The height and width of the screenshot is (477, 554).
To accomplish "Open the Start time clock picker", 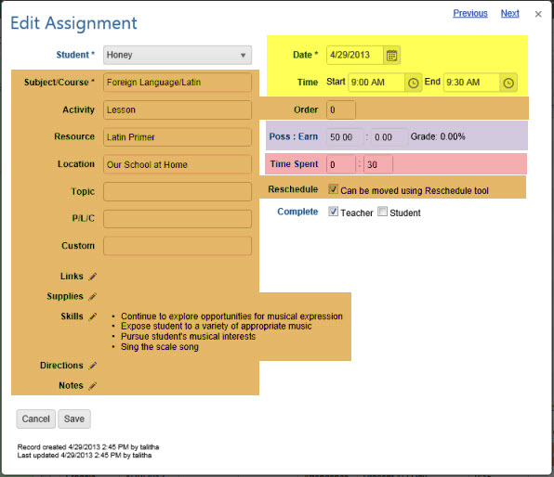I will [x=413, y=83].
